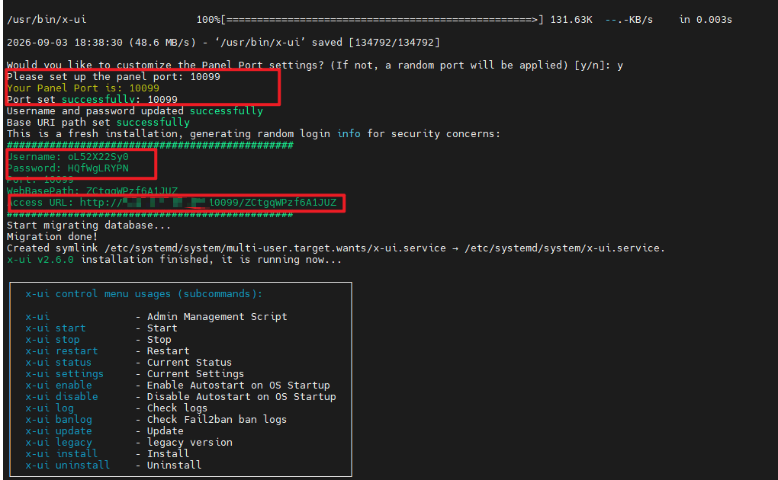Click the '131.63K' download size value
778x480 pixels.
pos(571,20)
